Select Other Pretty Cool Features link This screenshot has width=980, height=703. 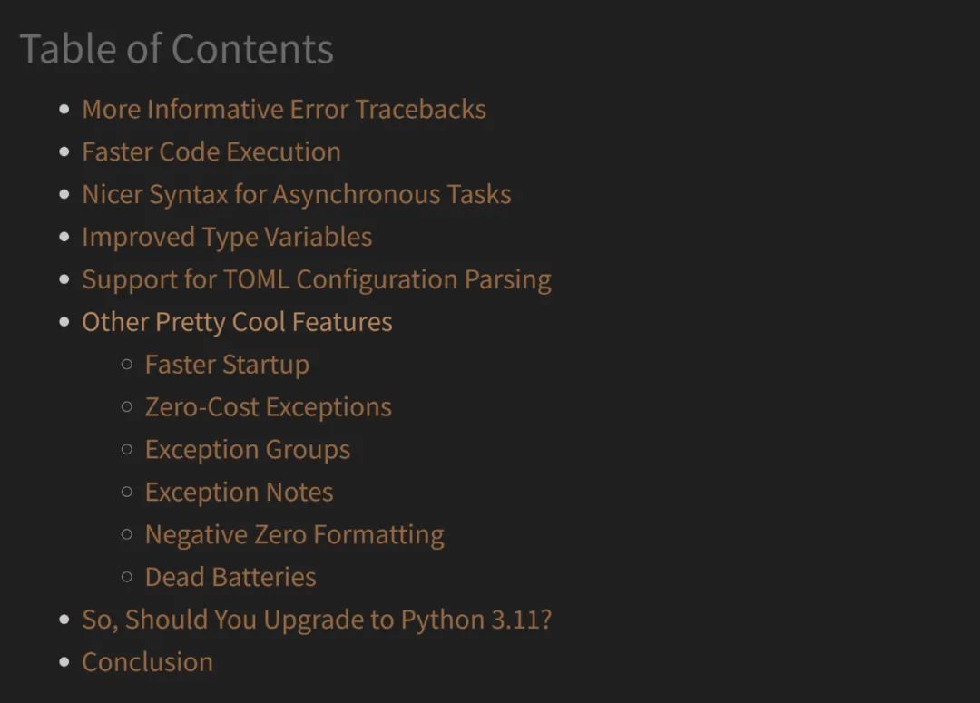pyautogui.click(x=237, y=322)
